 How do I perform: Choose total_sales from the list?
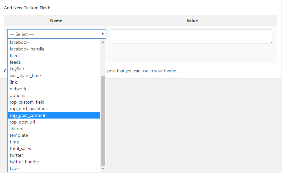20,148
